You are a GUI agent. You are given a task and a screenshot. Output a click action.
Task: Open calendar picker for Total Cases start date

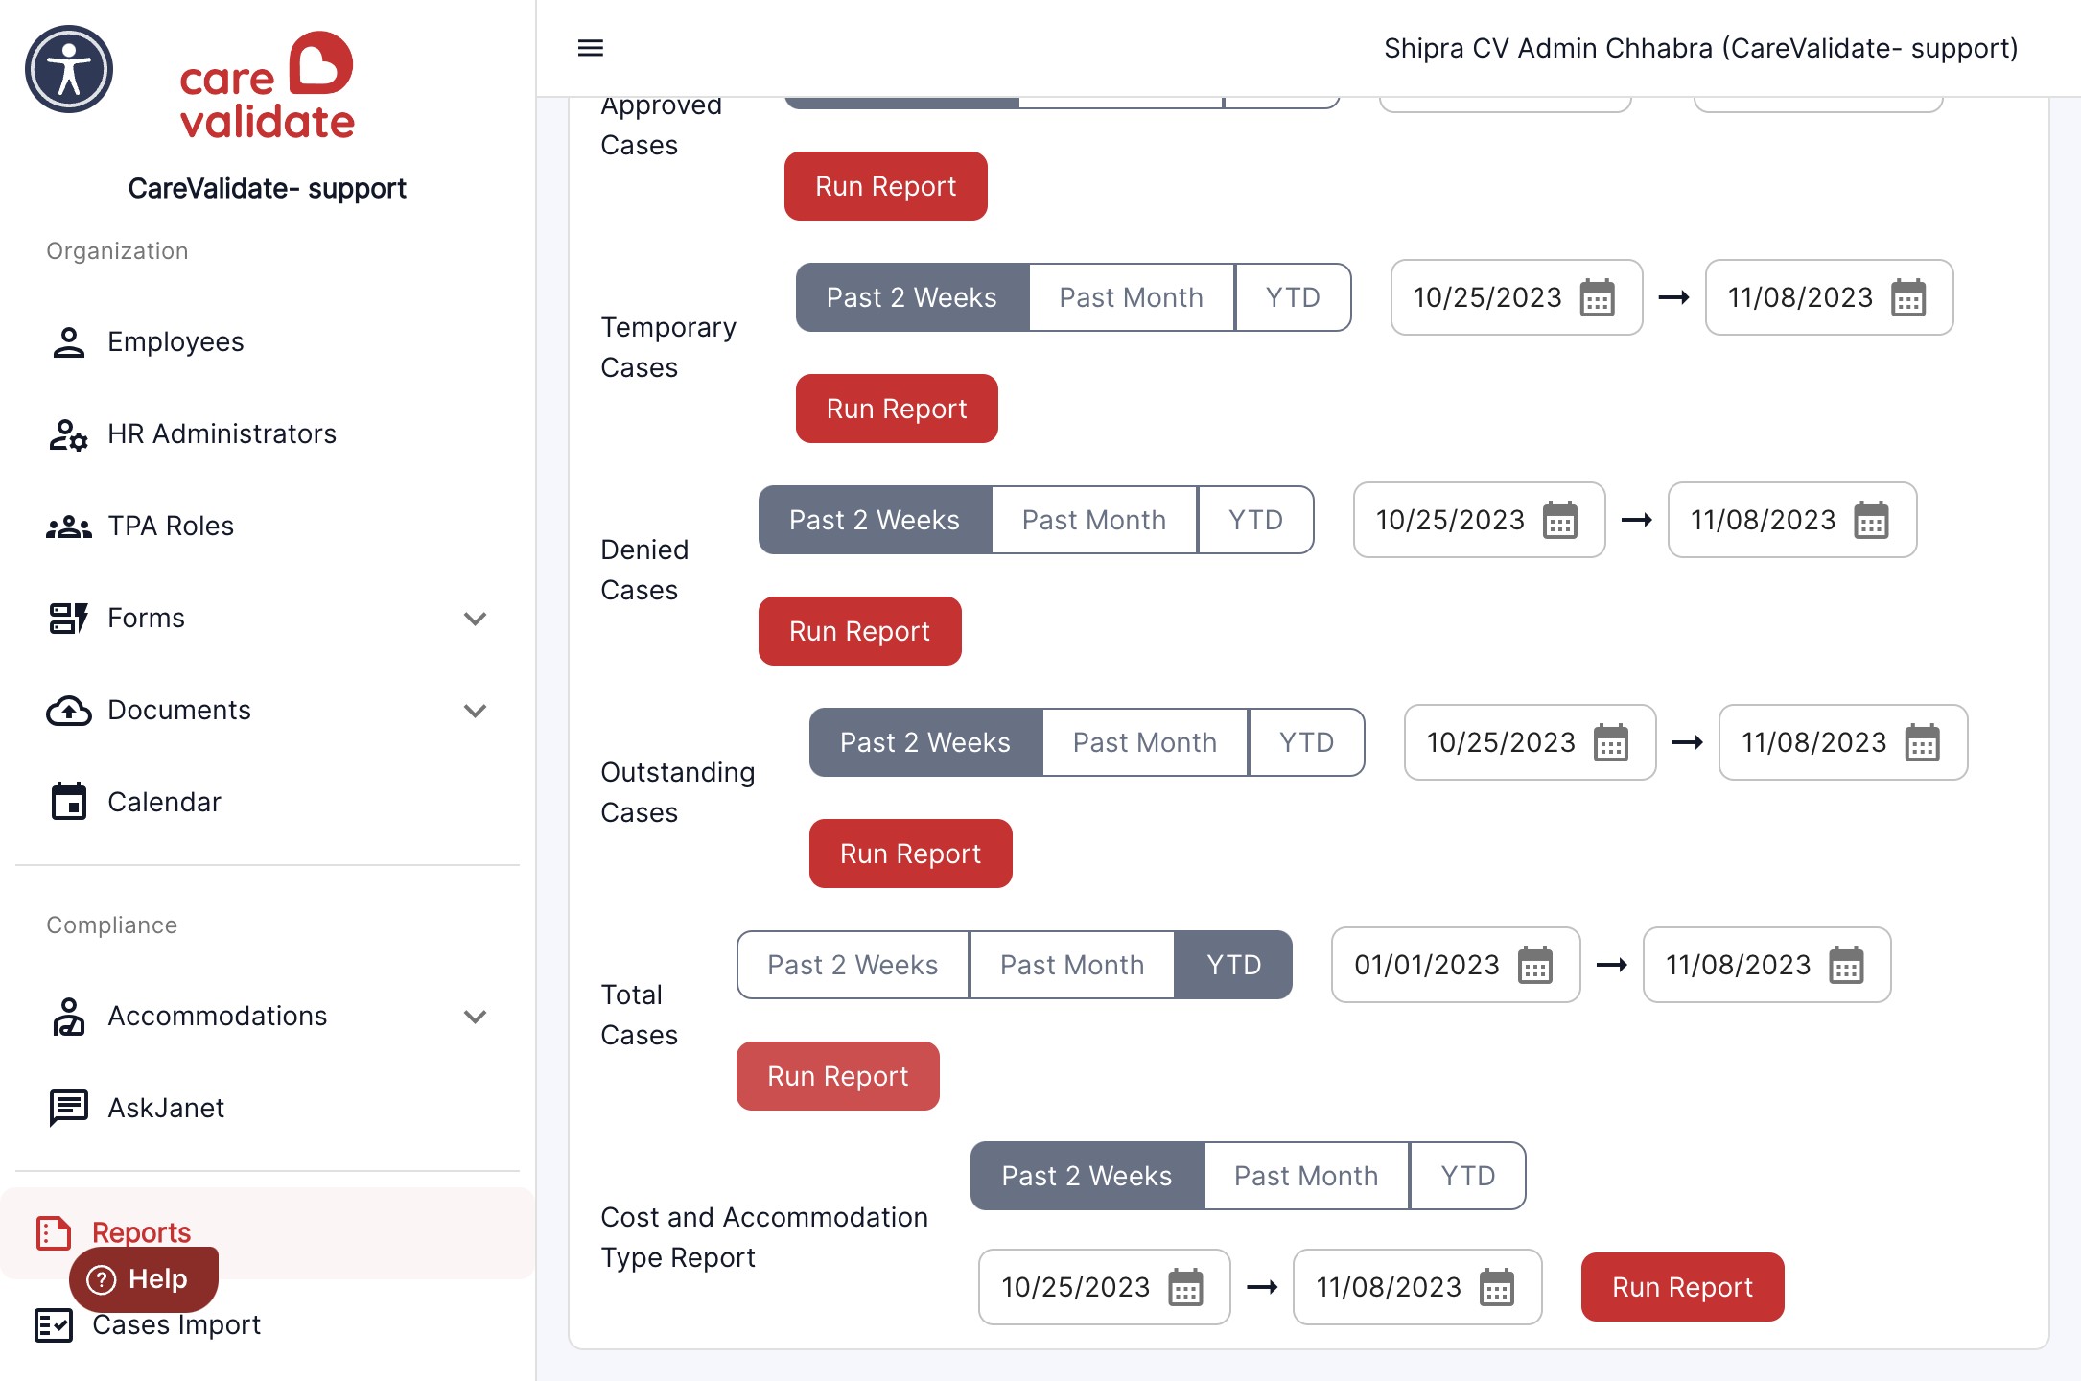click(1535, 965)
